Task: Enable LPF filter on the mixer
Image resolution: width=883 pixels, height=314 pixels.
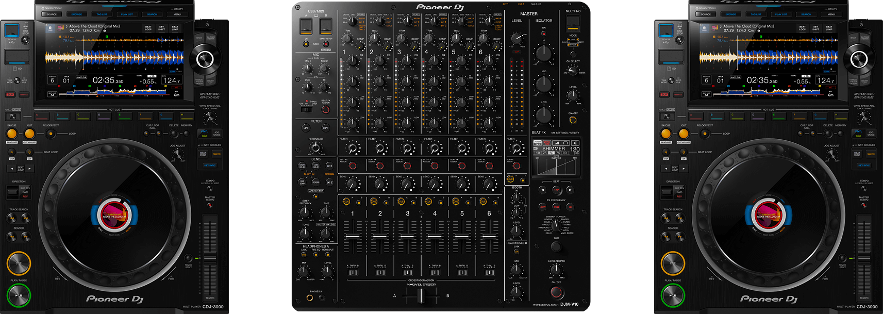Action: click(x=306, y=128)
